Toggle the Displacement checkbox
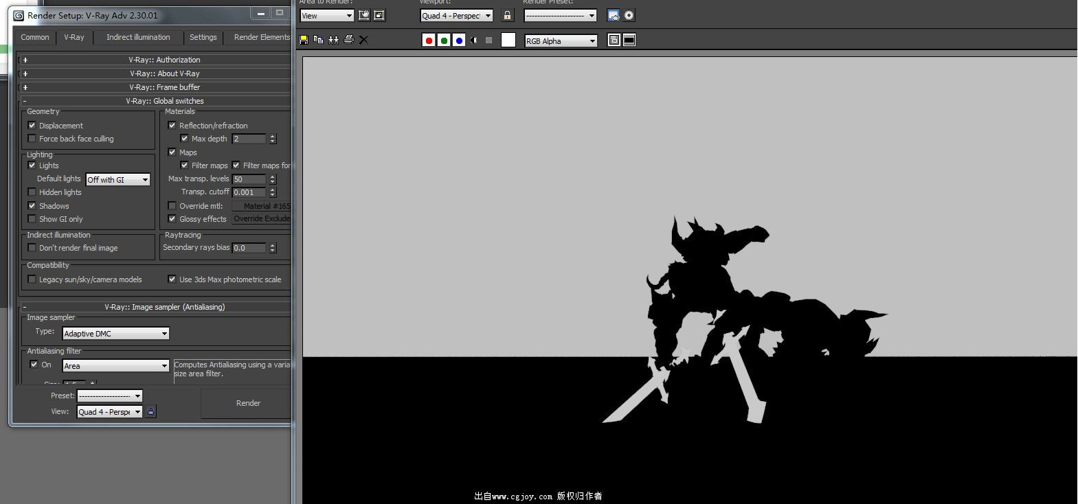The height and width of the screenshot is (504, 1078). [x=32, y=126]
